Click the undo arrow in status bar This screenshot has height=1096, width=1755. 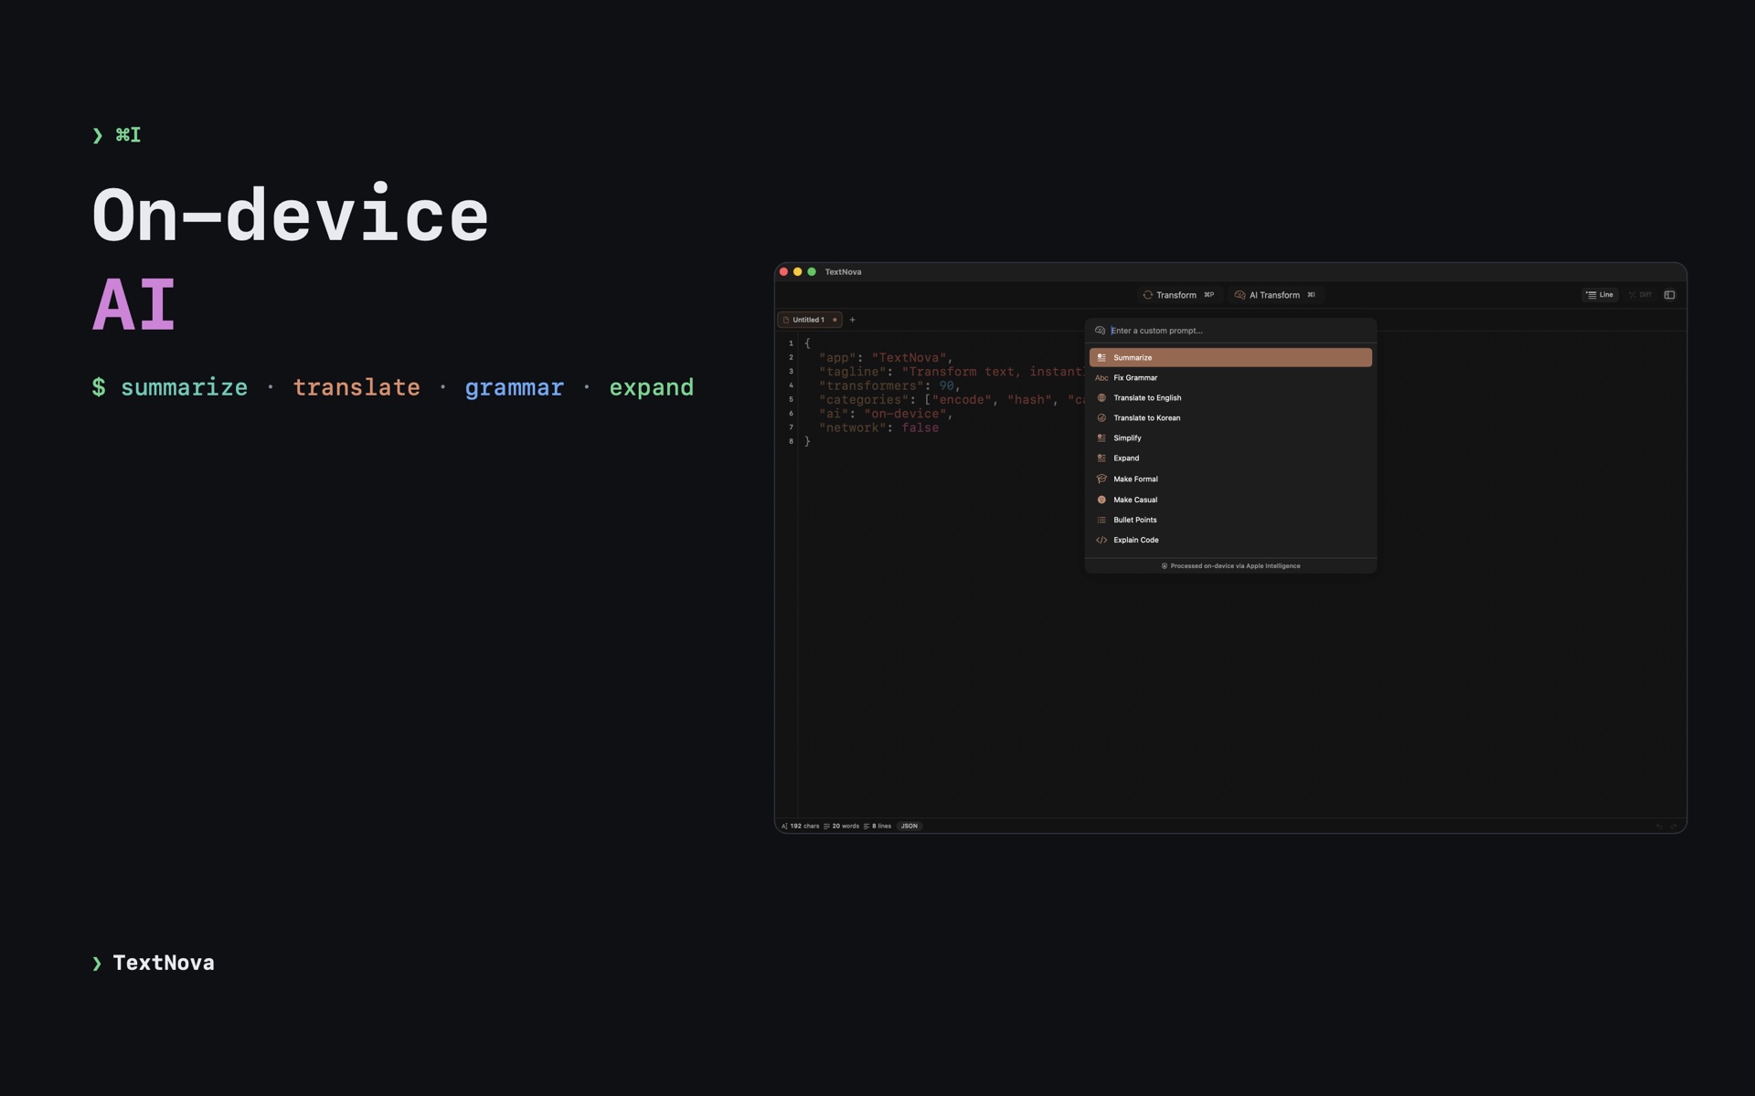coord(1659,826)
